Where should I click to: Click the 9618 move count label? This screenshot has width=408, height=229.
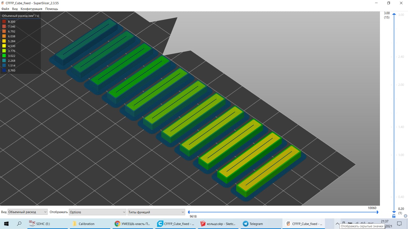pos(193,216)
